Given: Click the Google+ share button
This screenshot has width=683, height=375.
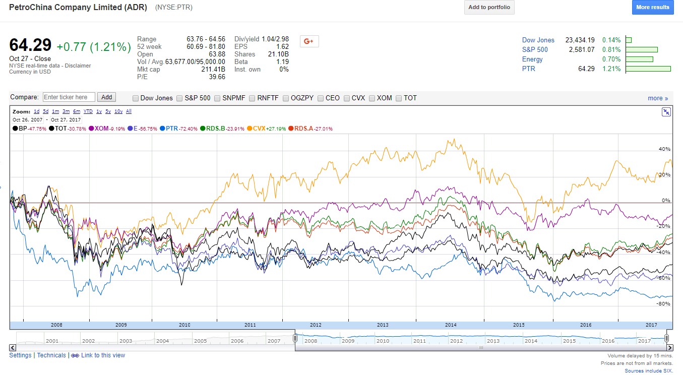Looking at the screenshot, I should coord(309,41).
